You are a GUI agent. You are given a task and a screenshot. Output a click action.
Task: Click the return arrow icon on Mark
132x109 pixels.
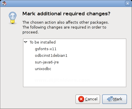(x=110, y=99)
